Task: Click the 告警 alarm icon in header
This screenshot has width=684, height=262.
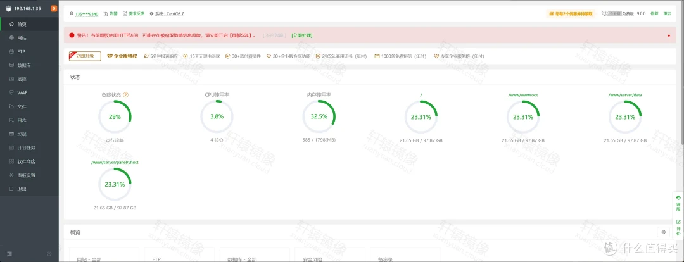Action: click(x=106, y=14)
